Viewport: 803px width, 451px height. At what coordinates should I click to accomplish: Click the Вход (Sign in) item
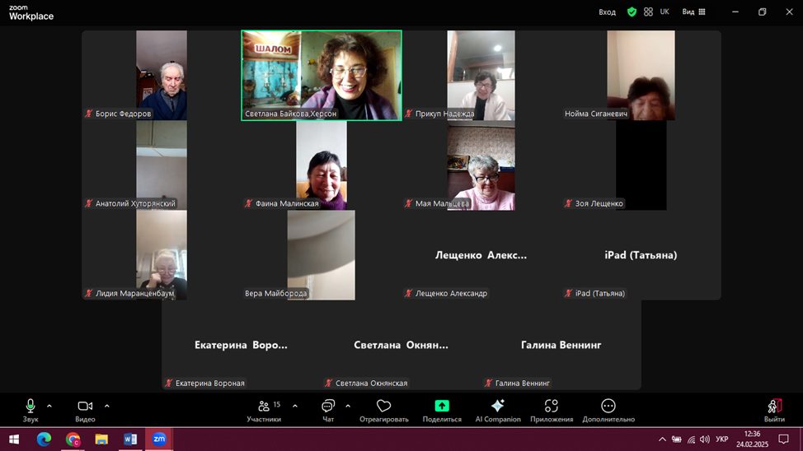click(608, 12)
